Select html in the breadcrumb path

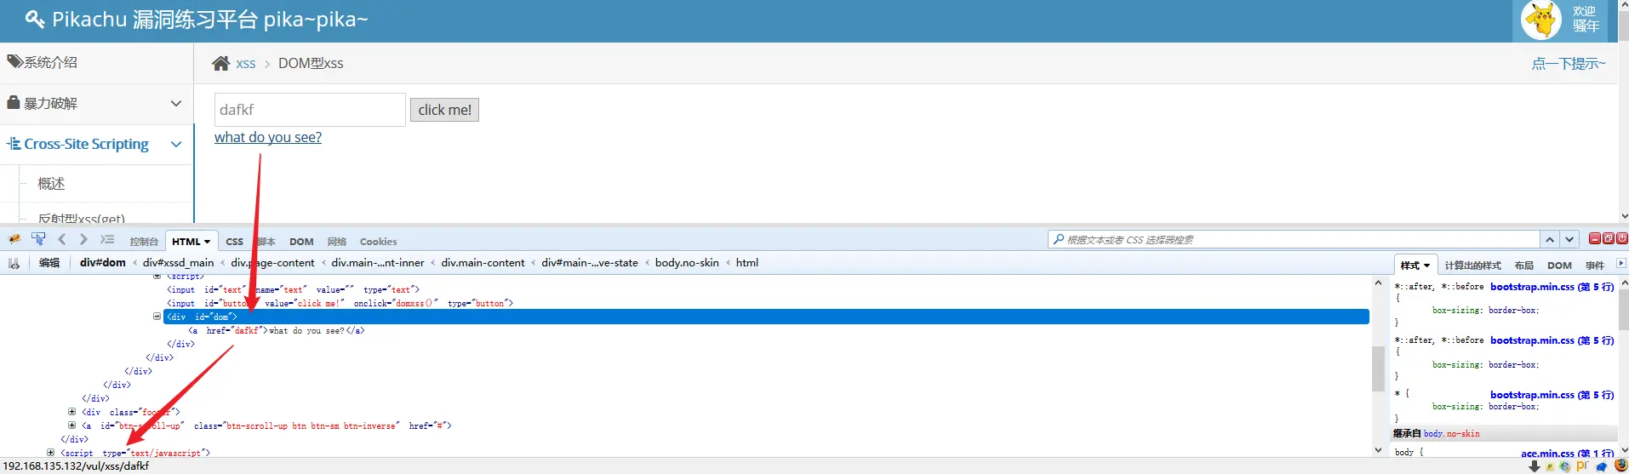click(x=747, y=263)
